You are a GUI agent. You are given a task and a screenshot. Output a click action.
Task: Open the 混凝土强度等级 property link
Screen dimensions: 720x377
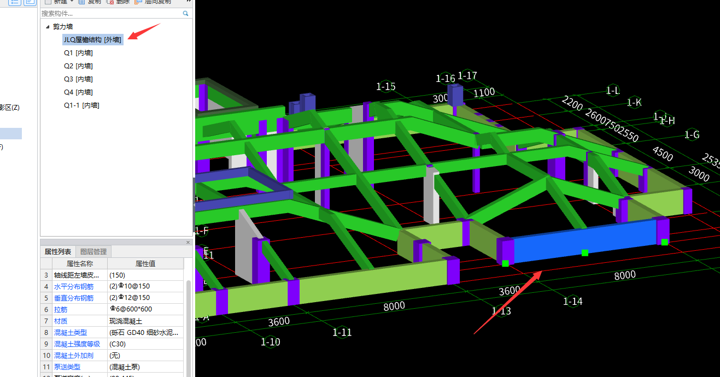coord(77,344)
